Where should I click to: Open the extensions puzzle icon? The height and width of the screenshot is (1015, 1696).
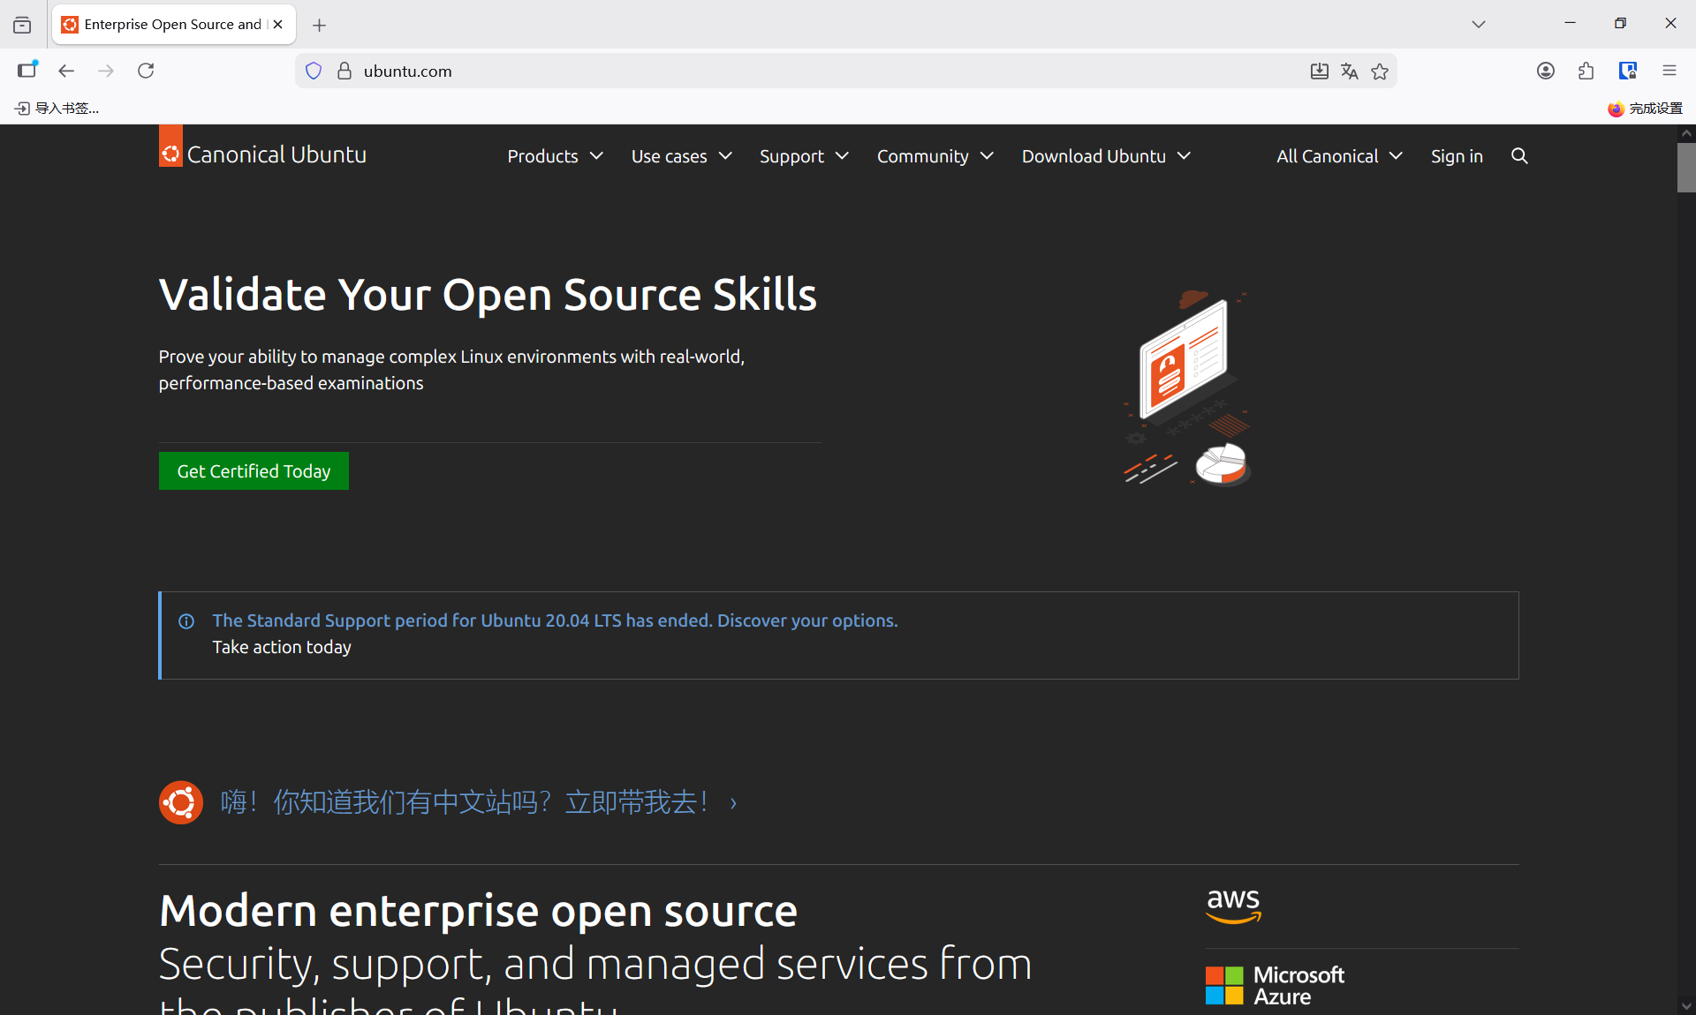click(1586, 71)
